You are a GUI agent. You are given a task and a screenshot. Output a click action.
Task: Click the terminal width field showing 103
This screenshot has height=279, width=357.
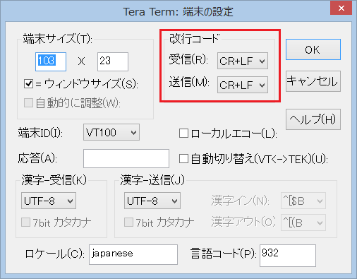point(51,61)
